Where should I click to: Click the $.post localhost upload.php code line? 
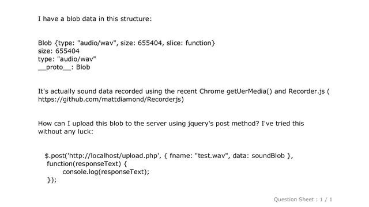[x=169, y=156]
